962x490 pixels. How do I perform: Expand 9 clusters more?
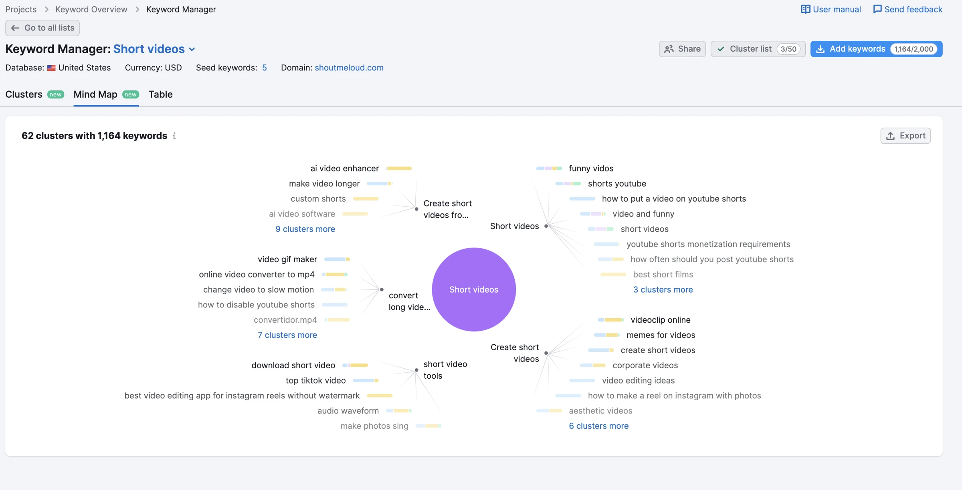305,229
